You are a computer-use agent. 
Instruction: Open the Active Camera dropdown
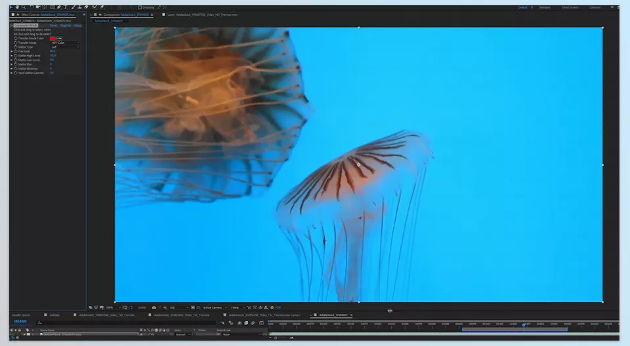(215, 307)
